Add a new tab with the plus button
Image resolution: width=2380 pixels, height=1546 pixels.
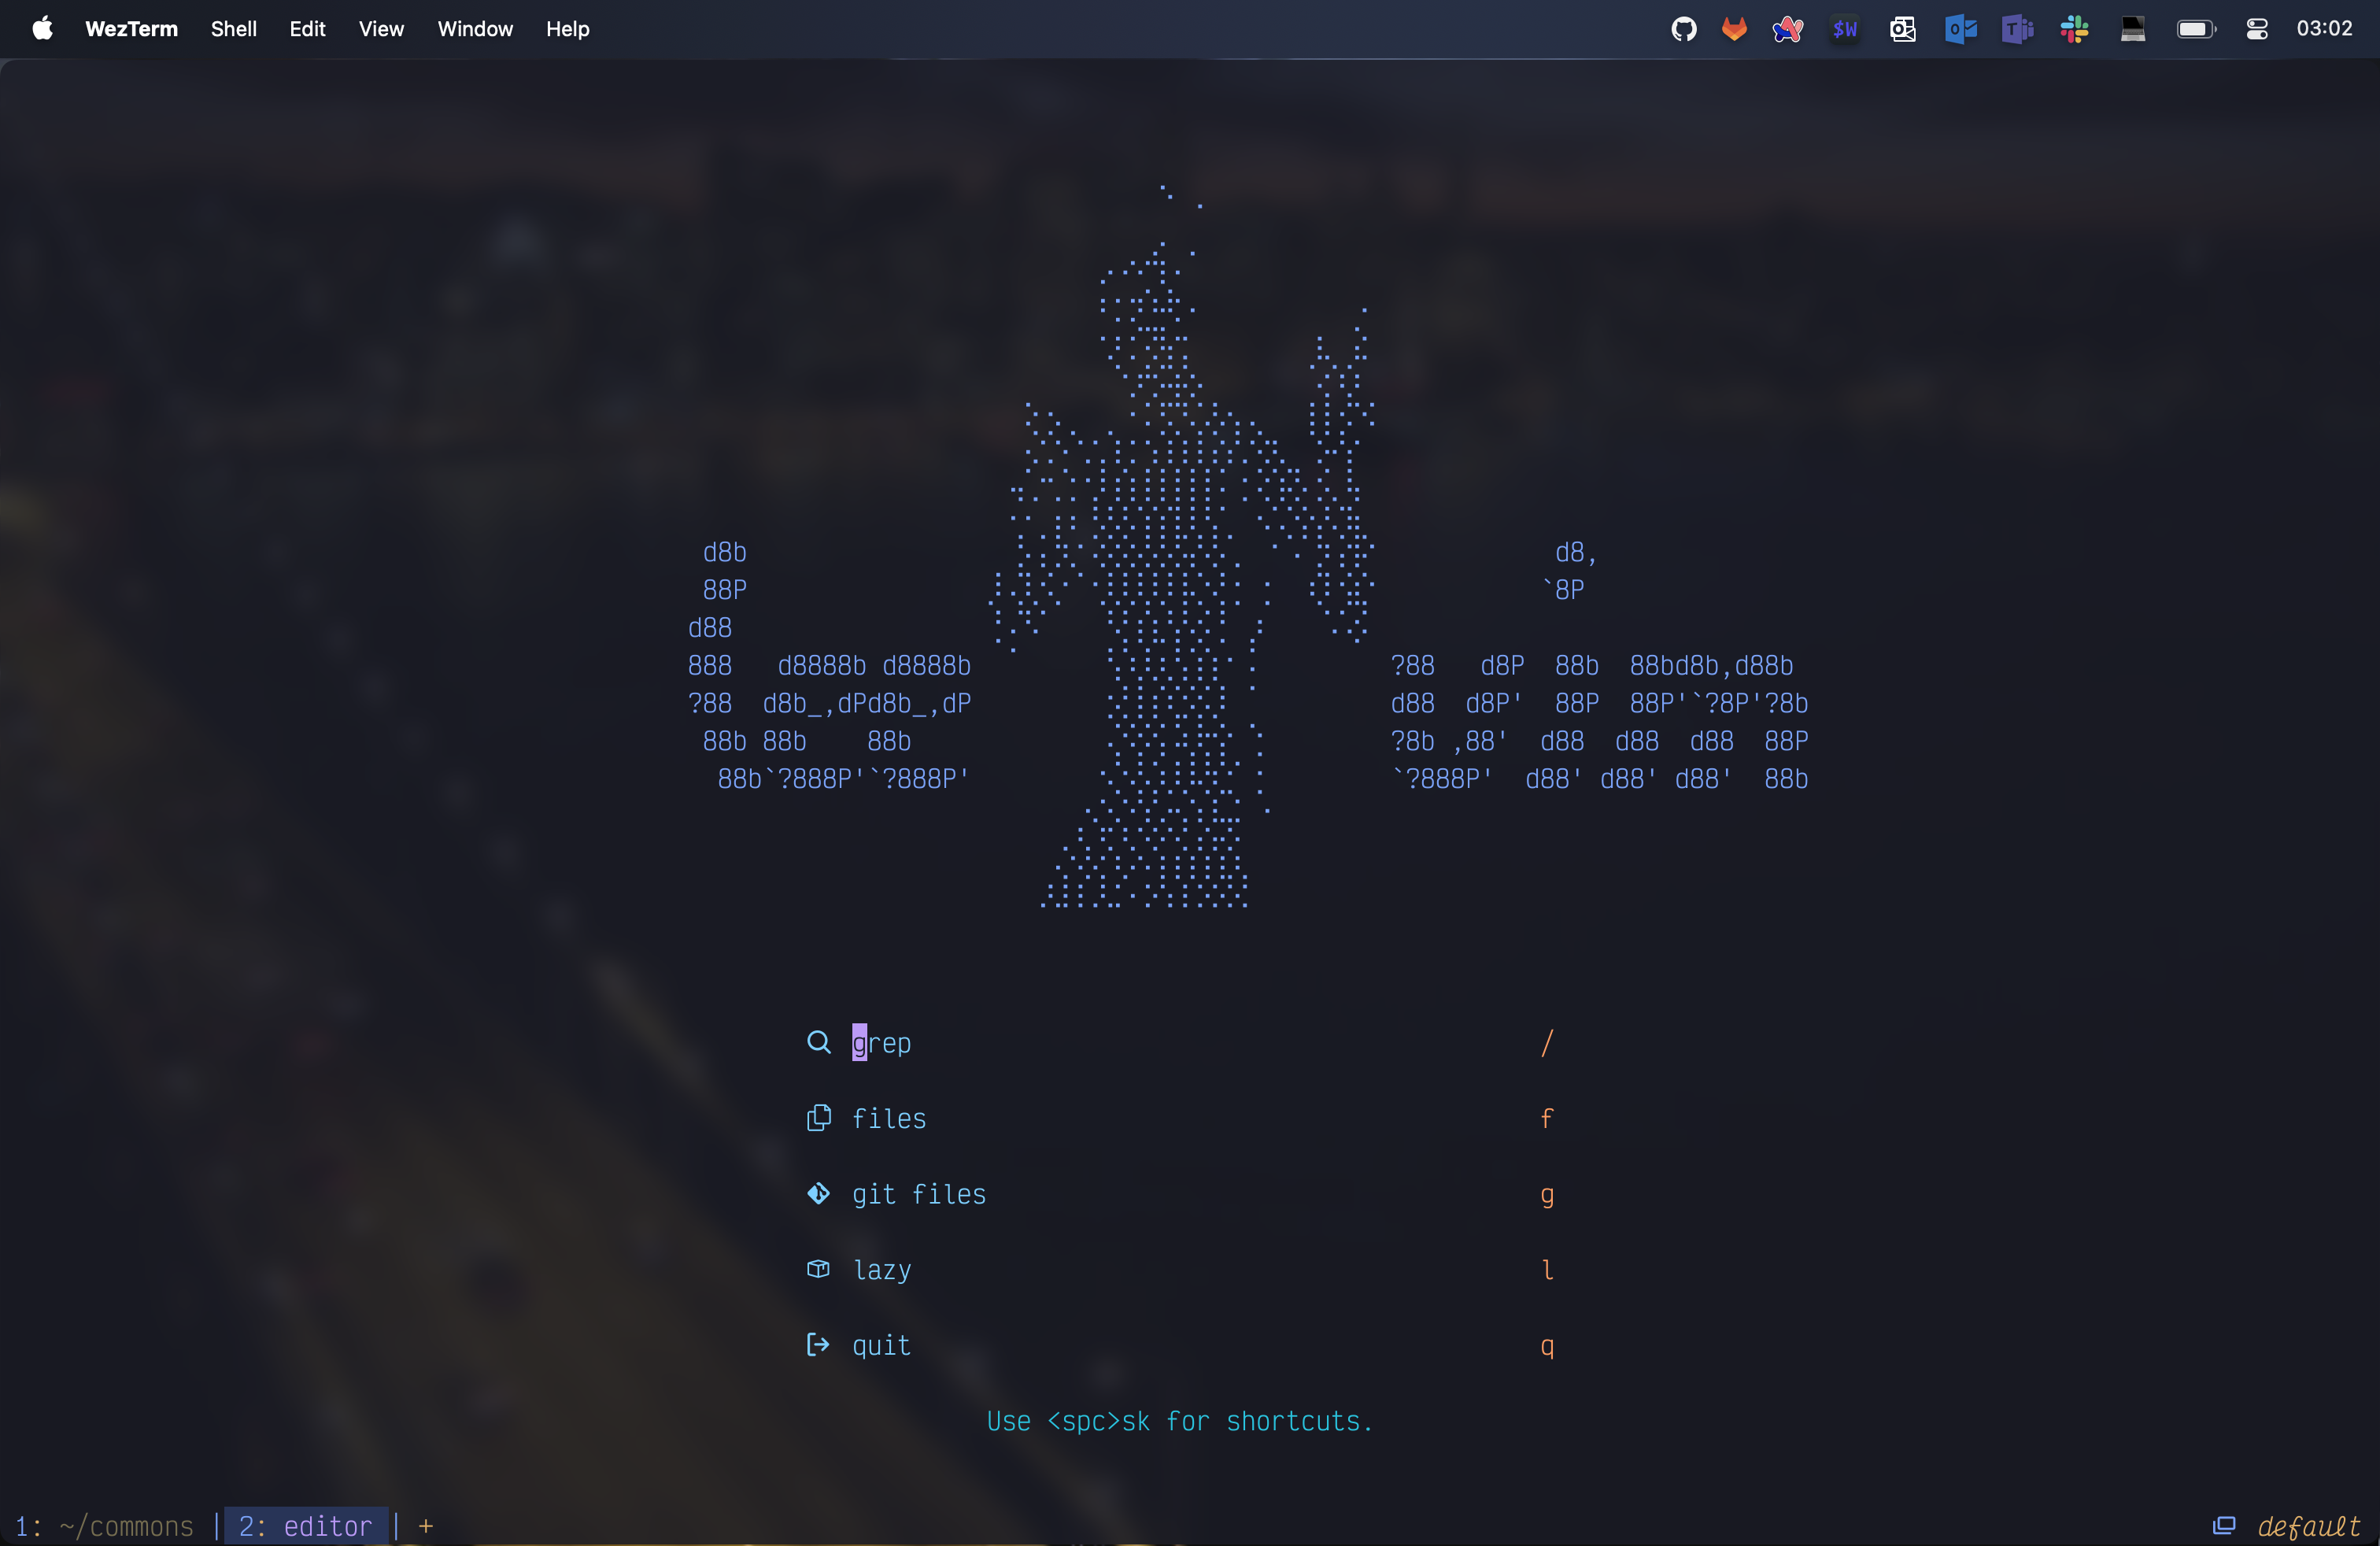426,1526
